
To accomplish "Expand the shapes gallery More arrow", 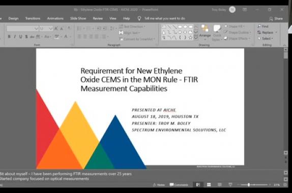I will tap(196, 38).
